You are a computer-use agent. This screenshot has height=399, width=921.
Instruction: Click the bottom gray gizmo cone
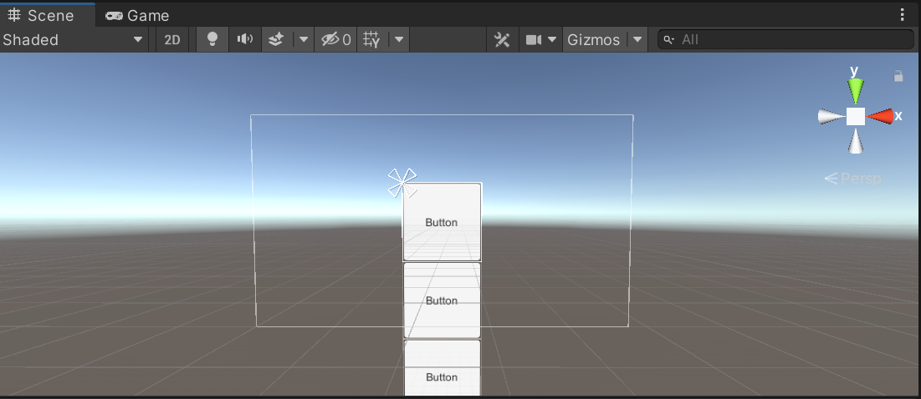pyautogui.click(x=856, y=141)
